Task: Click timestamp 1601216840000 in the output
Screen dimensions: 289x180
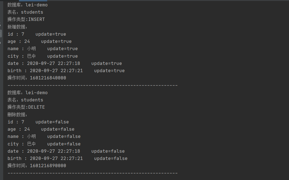Action: (48, 78)
